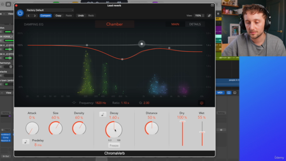This screenshot has height=161, width=286.
Task: Click the Input button on left channel strip
Action: point(7,130)
